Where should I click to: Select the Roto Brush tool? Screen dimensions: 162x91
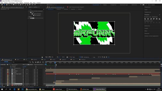(x=33, y=5)
